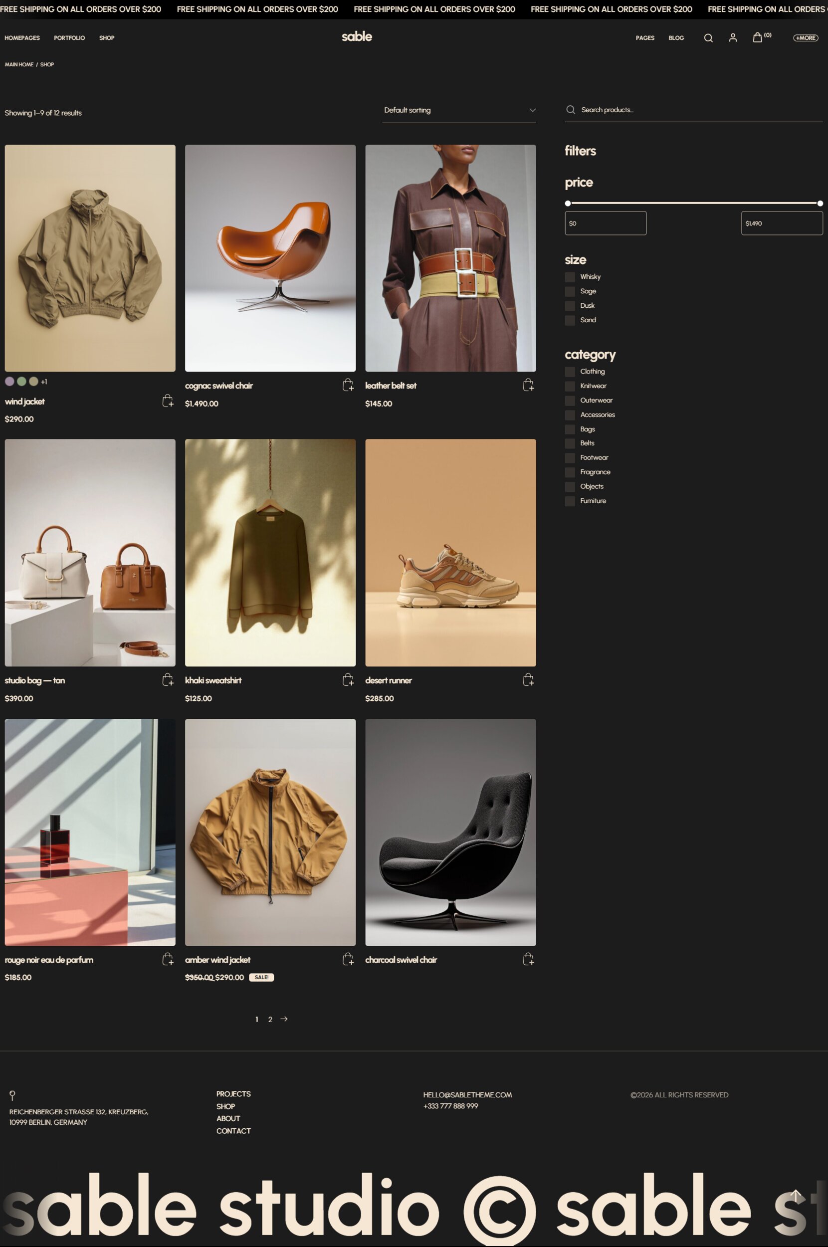Check the Whisky size filter

tap(570, 277)
